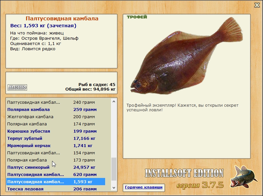Select Полярная камбала 259 грамм entry

(x=55, y=109)
